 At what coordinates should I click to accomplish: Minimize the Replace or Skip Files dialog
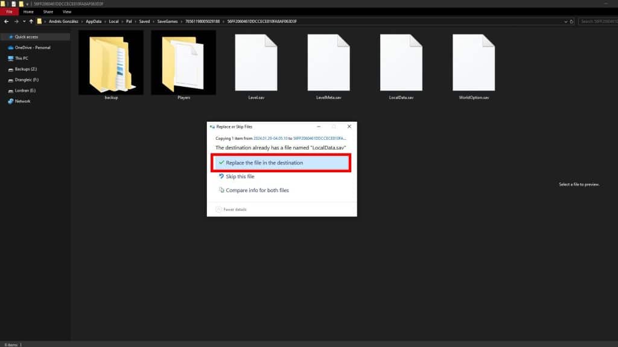[x=319, y=127]
